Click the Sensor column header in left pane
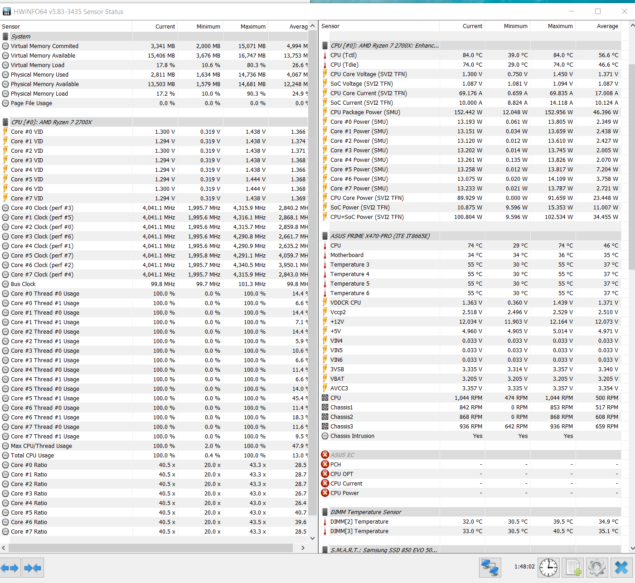Viewport: 635px width, 583px height. [66, 26]
